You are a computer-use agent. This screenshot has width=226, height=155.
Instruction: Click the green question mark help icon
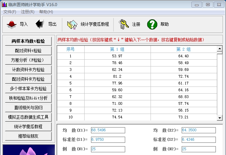point(152,24)
